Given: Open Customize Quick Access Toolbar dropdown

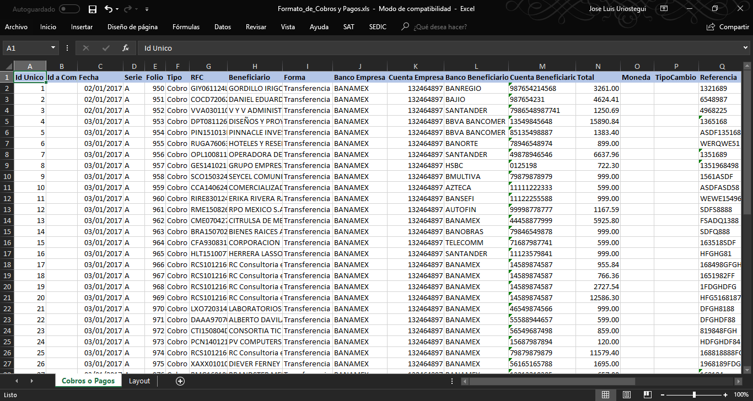Looking at the screenshot, I should pos(147,9).
